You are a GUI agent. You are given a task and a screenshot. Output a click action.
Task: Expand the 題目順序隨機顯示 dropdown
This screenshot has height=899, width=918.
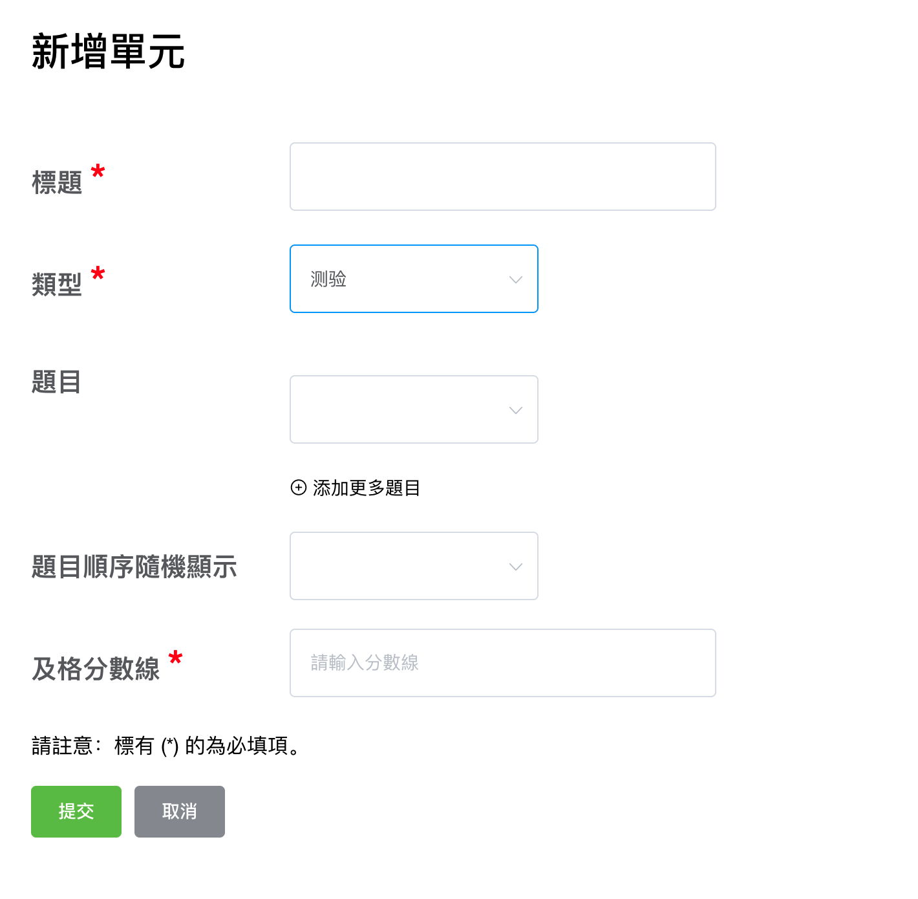(x=414, y=566)
